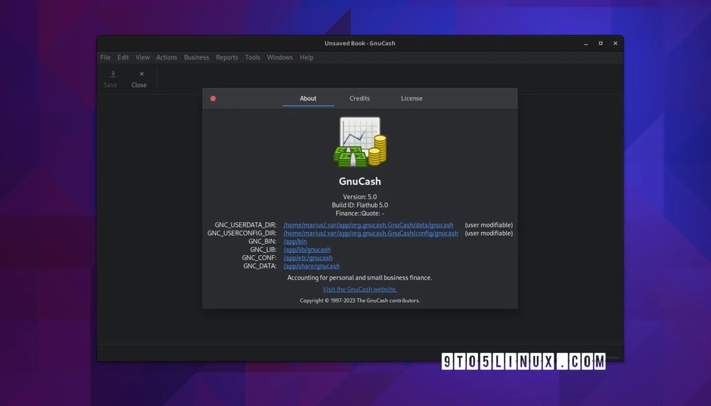Open the Actions menu
The width and height of the screenshot is (711, 406).
tap(167, 57)
